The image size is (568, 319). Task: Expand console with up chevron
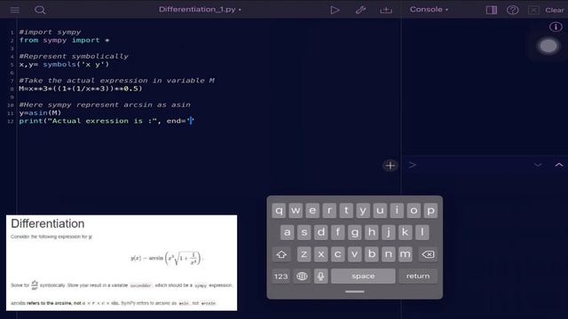point(559,165)
